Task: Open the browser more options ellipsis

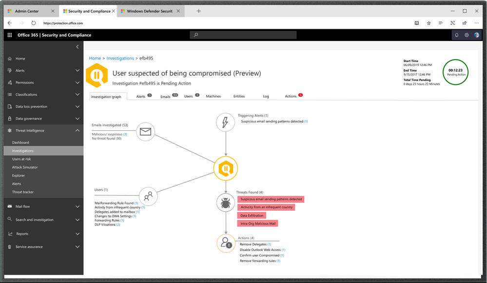Action: [x=476, y=23]
